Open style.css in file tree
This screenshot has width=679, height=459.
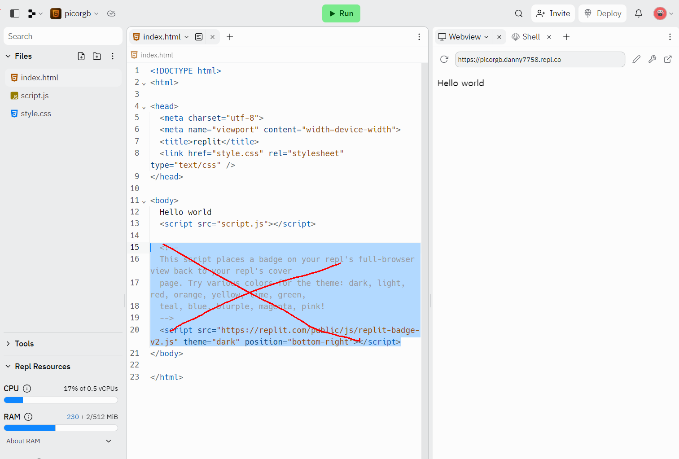(x=63, y=114)
